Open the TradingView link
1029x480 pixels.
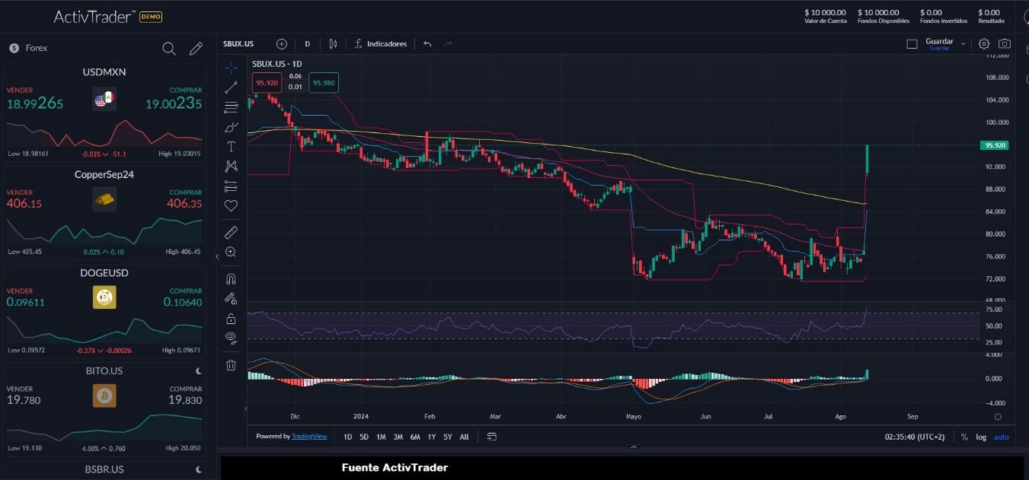[309, 437]
